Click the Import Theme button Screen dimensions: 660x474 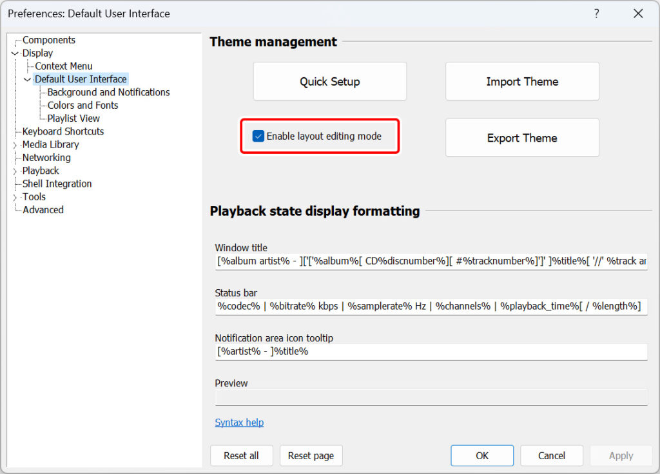[522, 81]
